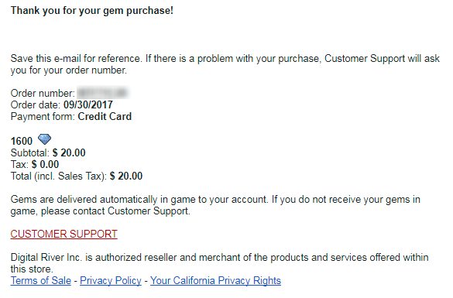Click the Subtotal amount $ 20.00
The width and height of the screenshot is (453, 298).
coord(69,152)
